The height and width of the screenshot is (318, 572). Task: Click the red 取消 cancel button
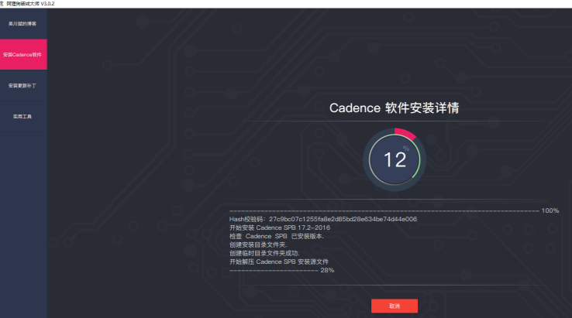tap(395, 306)
